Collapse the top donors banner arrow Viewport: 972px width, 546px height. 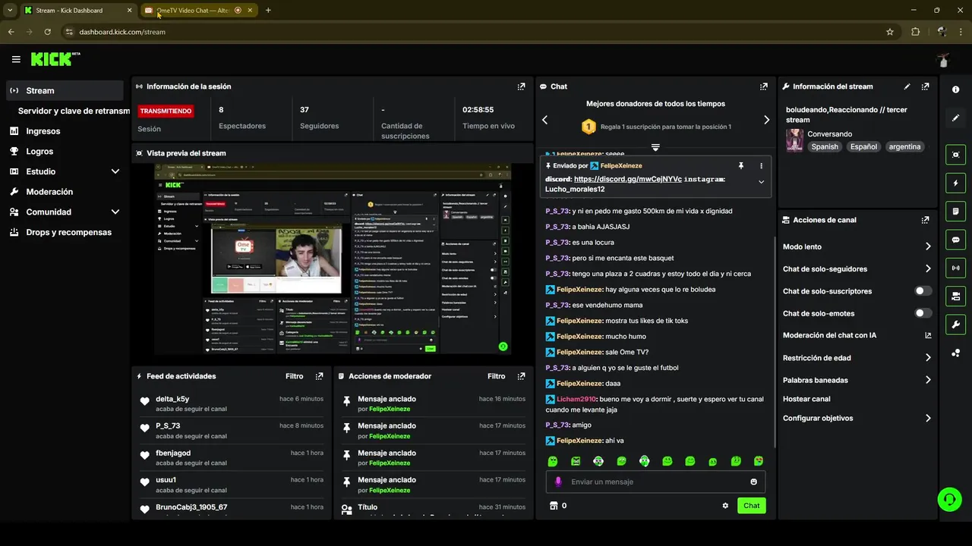pos(655,147)
